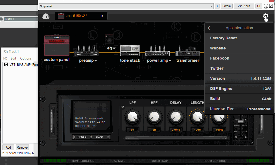Click the Add FX button
This screenshot has height=165, width=275.
(8, 148)
